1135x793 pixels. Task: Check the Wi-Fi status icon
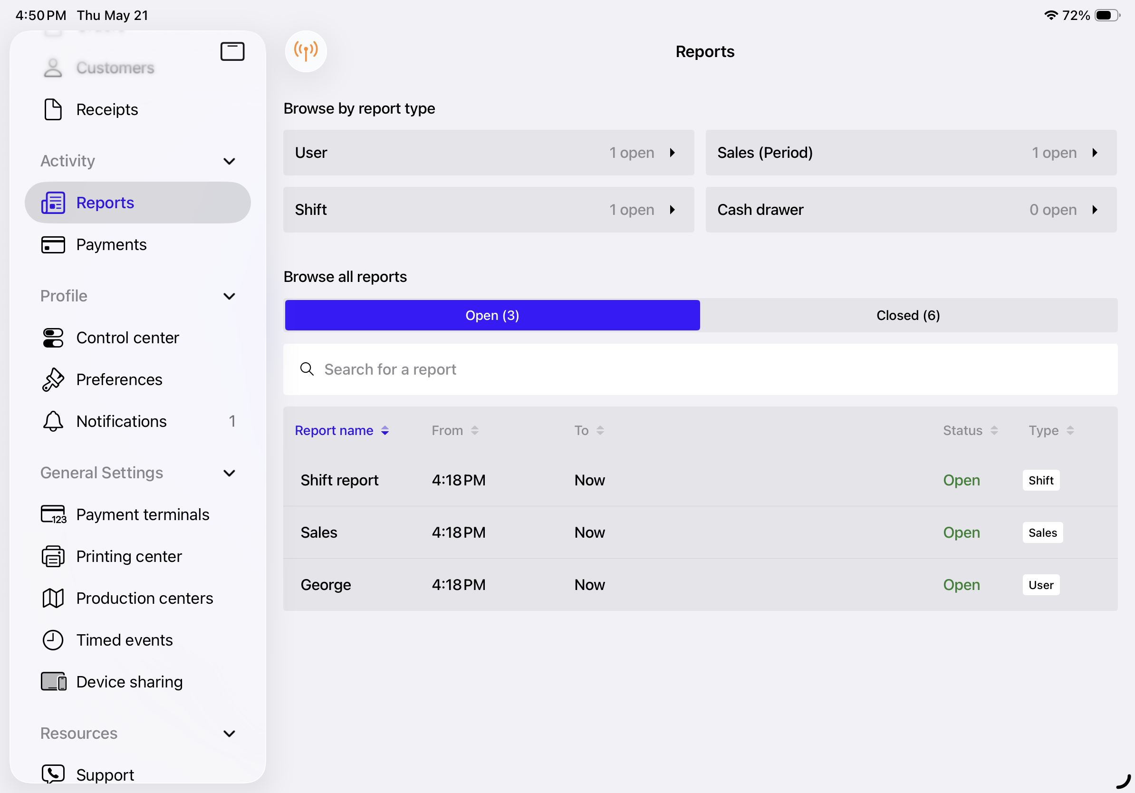coord(1050,15)
